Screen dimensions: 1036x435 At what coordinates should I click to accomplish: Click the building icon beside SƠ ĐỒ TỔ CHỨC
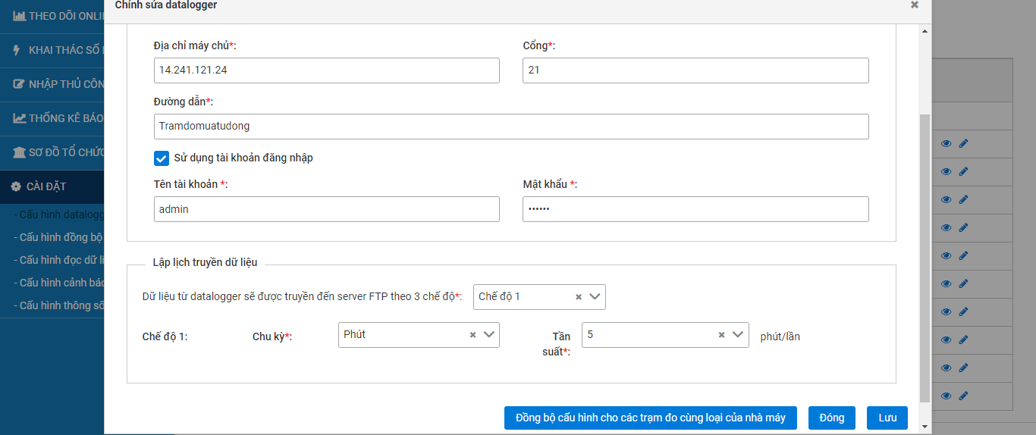[19, 152]
